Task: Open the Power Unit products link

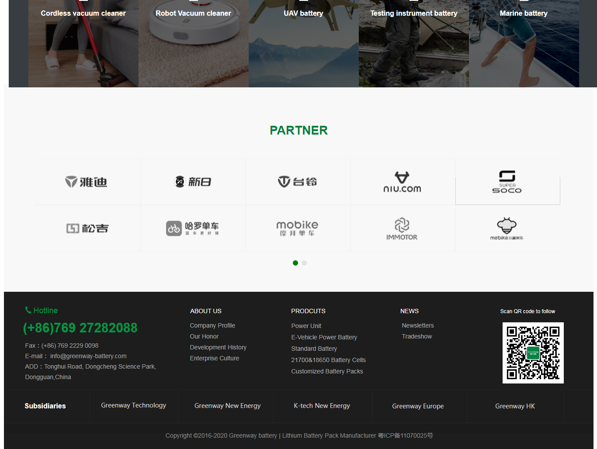Action: pyautogui.click(x=306, y=326)
